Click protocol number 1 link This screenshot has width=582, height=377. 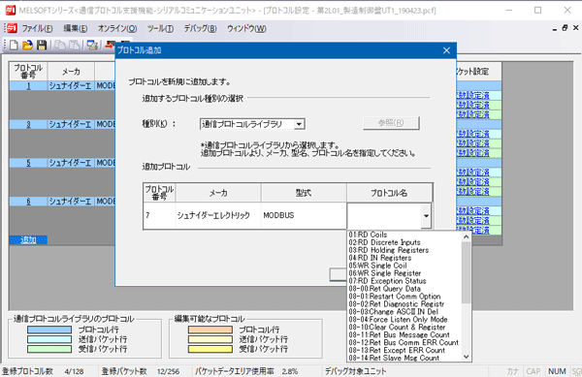coord(28,86)
